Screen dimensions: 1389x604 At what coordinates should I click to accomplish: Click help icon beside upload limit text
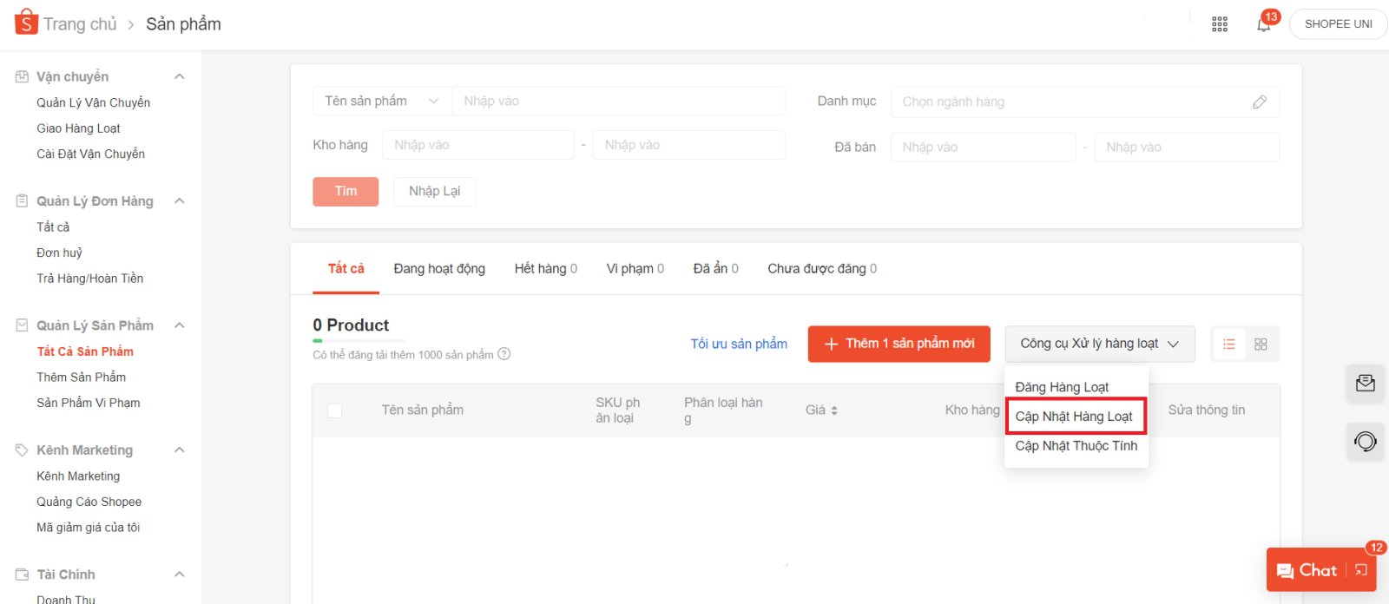pos(504,354)
